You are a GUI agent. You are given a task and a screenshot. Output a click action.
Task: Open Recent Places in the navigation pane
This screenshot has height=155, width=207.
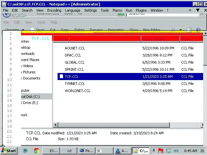(30, 60)
